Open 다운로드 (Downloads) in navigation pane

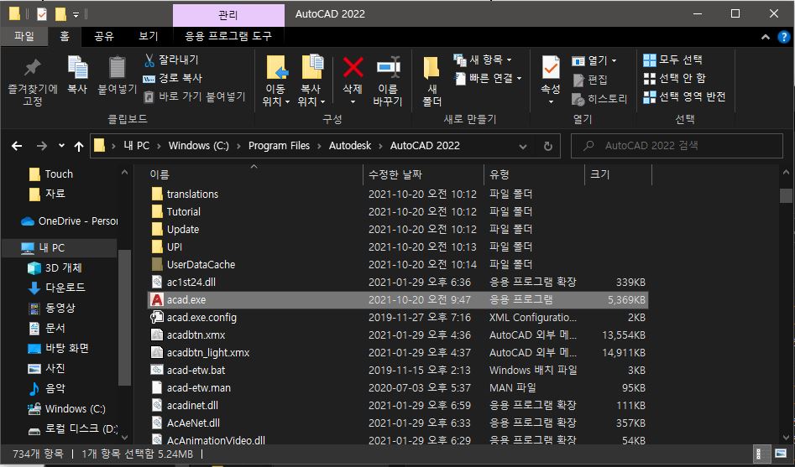coord(57,288)
